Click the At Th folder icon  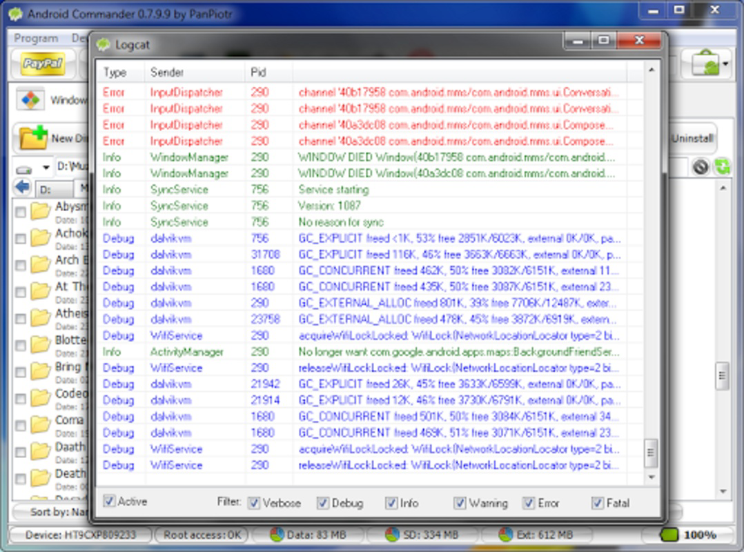(40, 290)
